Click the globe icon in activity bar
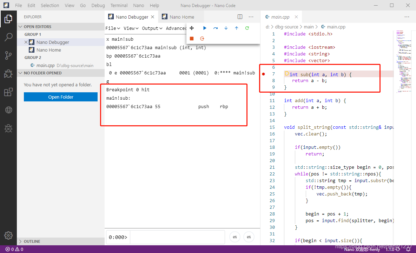Image resolution: width=416 pixels, height=253 pixels. [8, 110]
